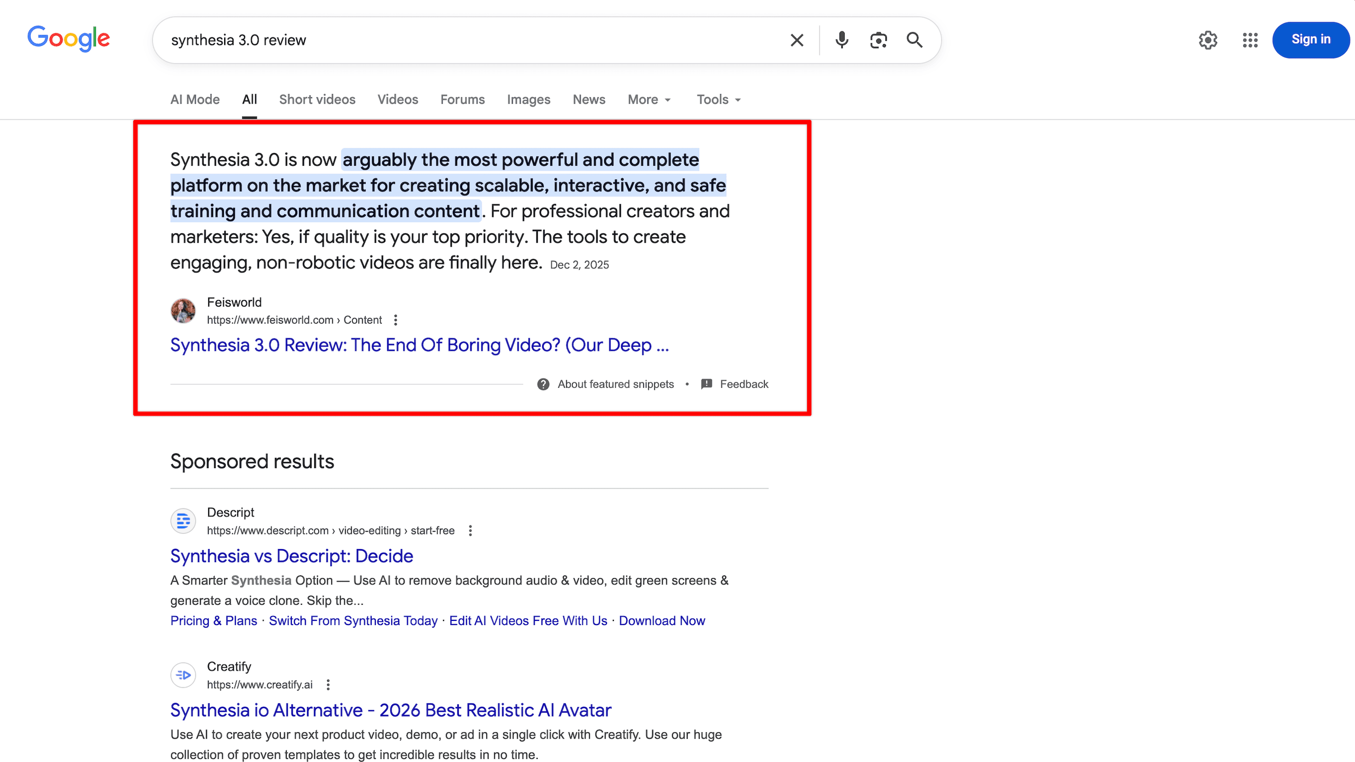
Task: Click the Creatify advertiser name
Action: tap(229, 667)
